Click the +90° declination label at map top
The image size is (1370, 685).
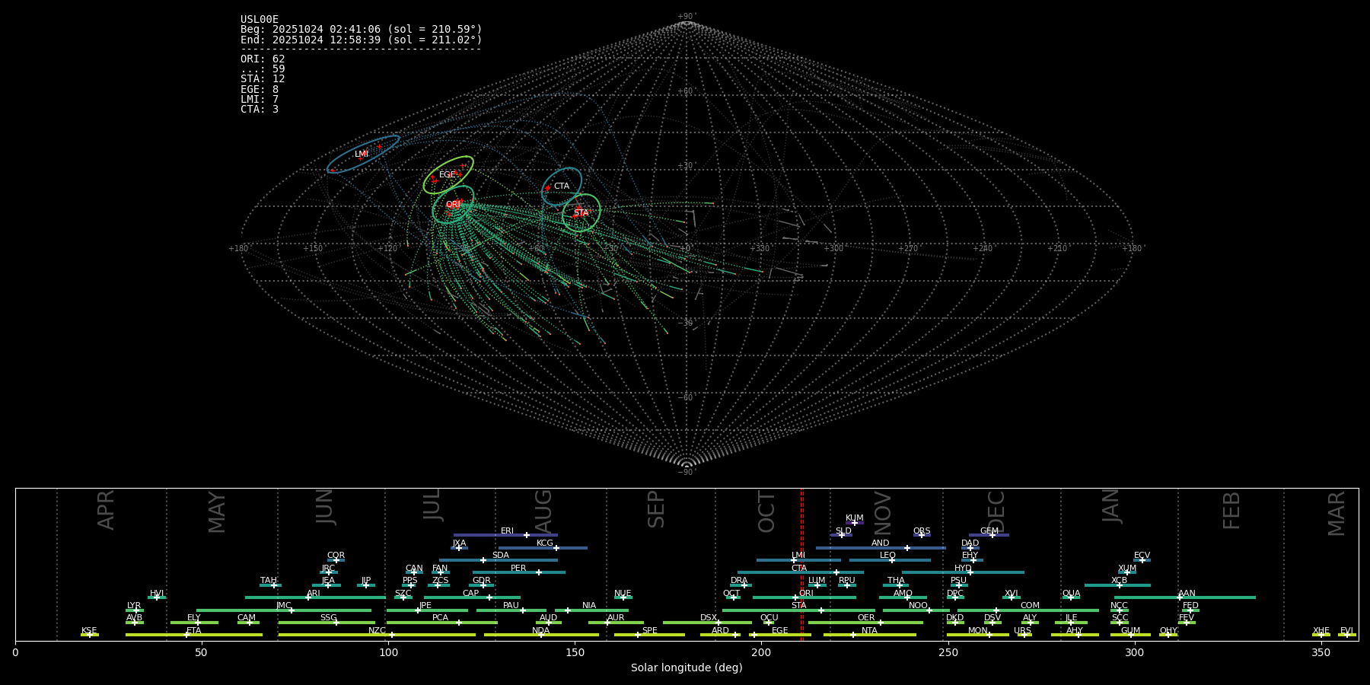click(x=687, y=17)
